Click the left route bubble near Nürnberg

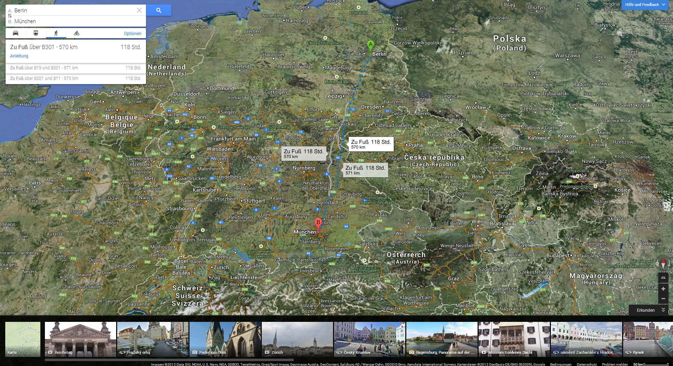coord(304,153)
